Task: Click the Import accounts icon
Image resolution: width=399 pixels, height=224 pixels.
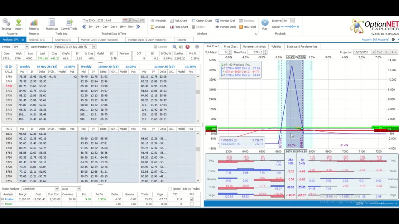Action: pos(18,23)
